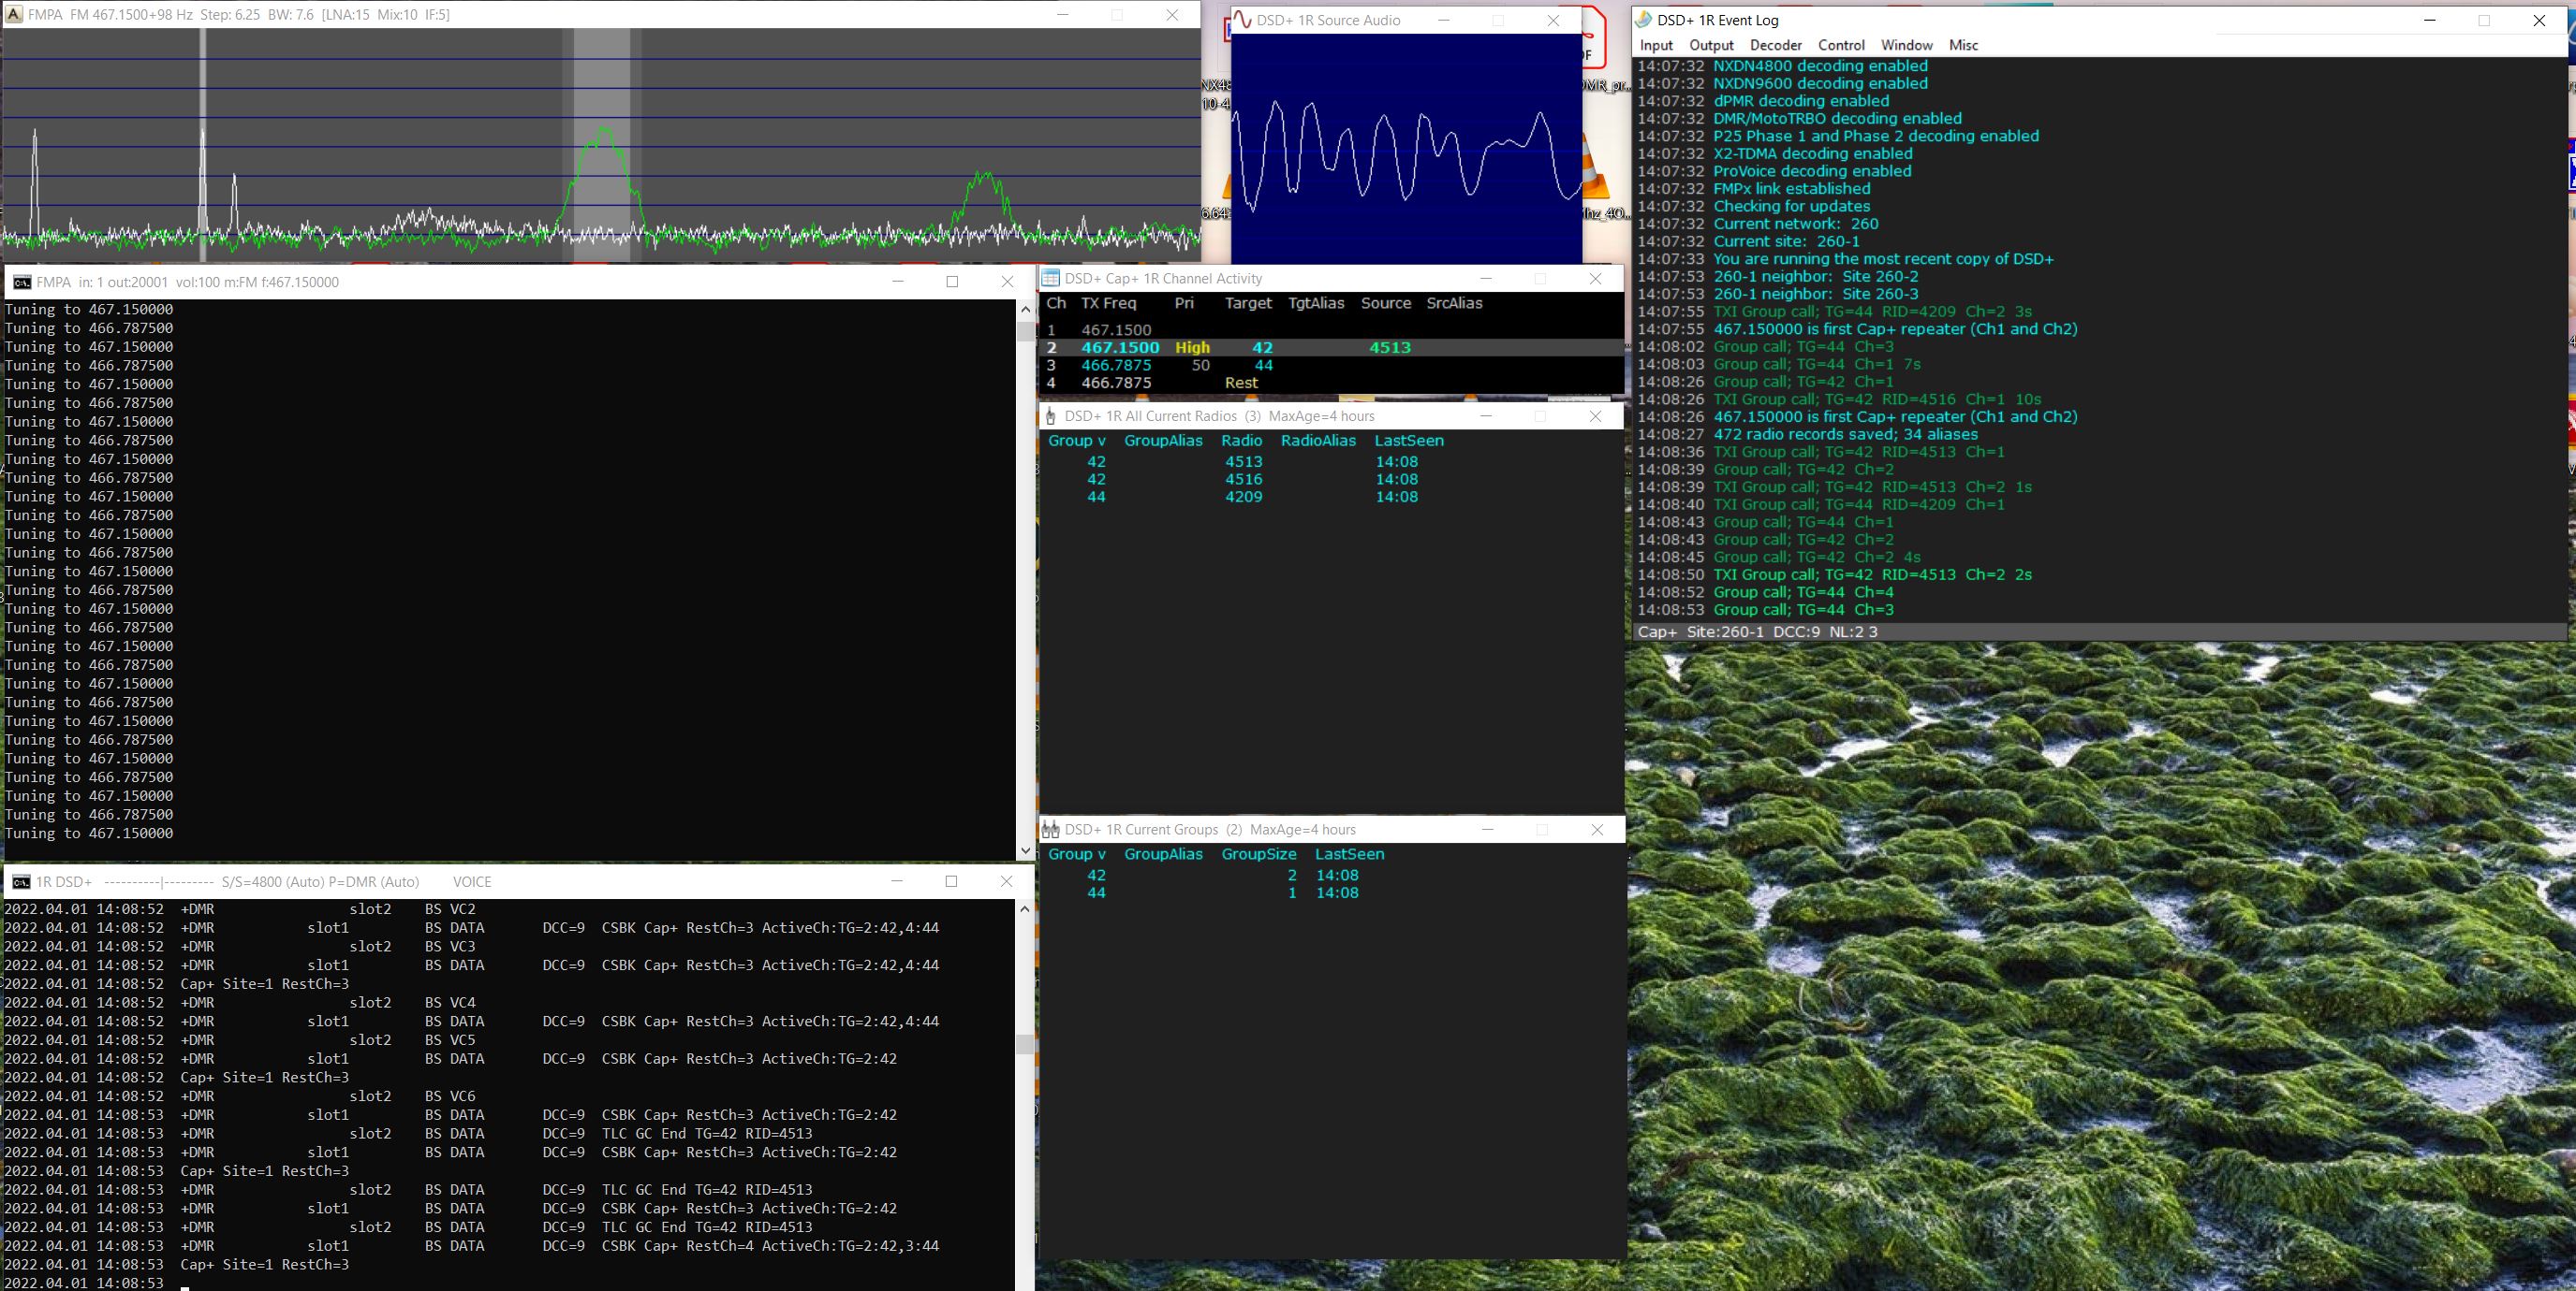Click the 1R DSD+ console window icon
Screen dimensions: 2576x1291
(21, 881)
